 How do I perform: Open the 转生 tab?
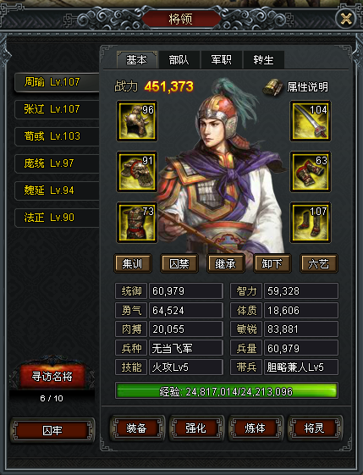[x=264, y=59]
